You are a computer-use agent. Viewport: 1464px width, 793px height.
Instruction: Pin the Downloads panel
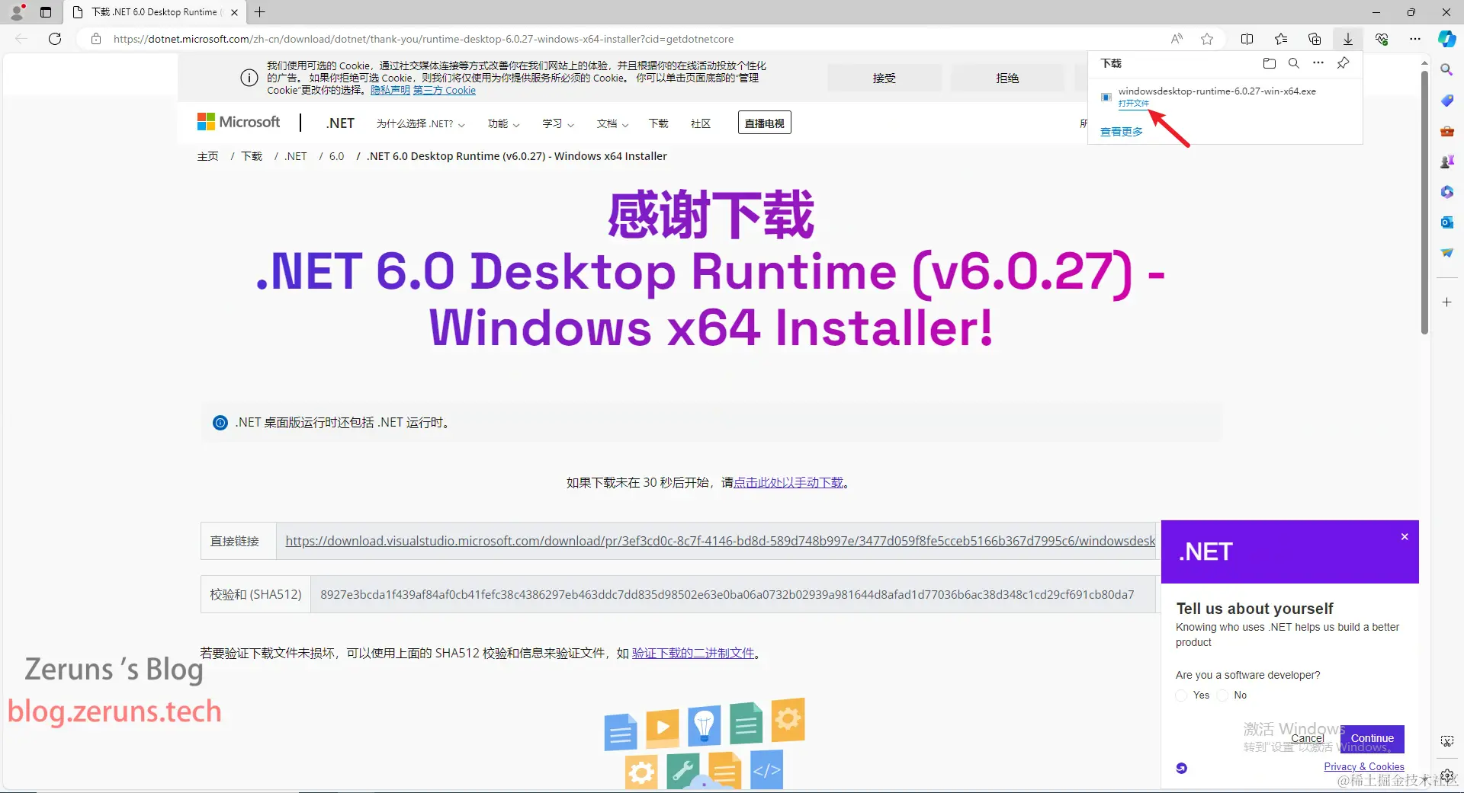(1344, 63)
